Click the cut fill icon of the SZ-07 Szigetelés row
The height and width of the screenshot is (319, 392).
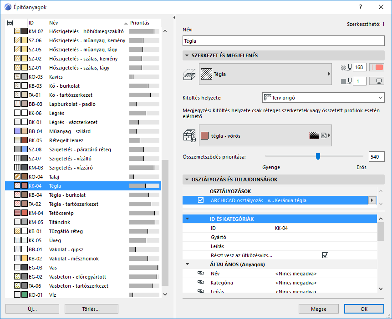click(17, 159)
